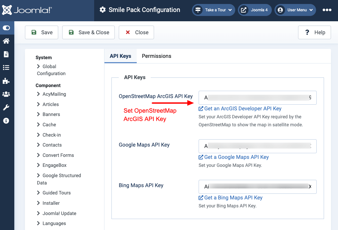Click the red X icon on Close
The image size is (338, 230).
pos(128,32)
